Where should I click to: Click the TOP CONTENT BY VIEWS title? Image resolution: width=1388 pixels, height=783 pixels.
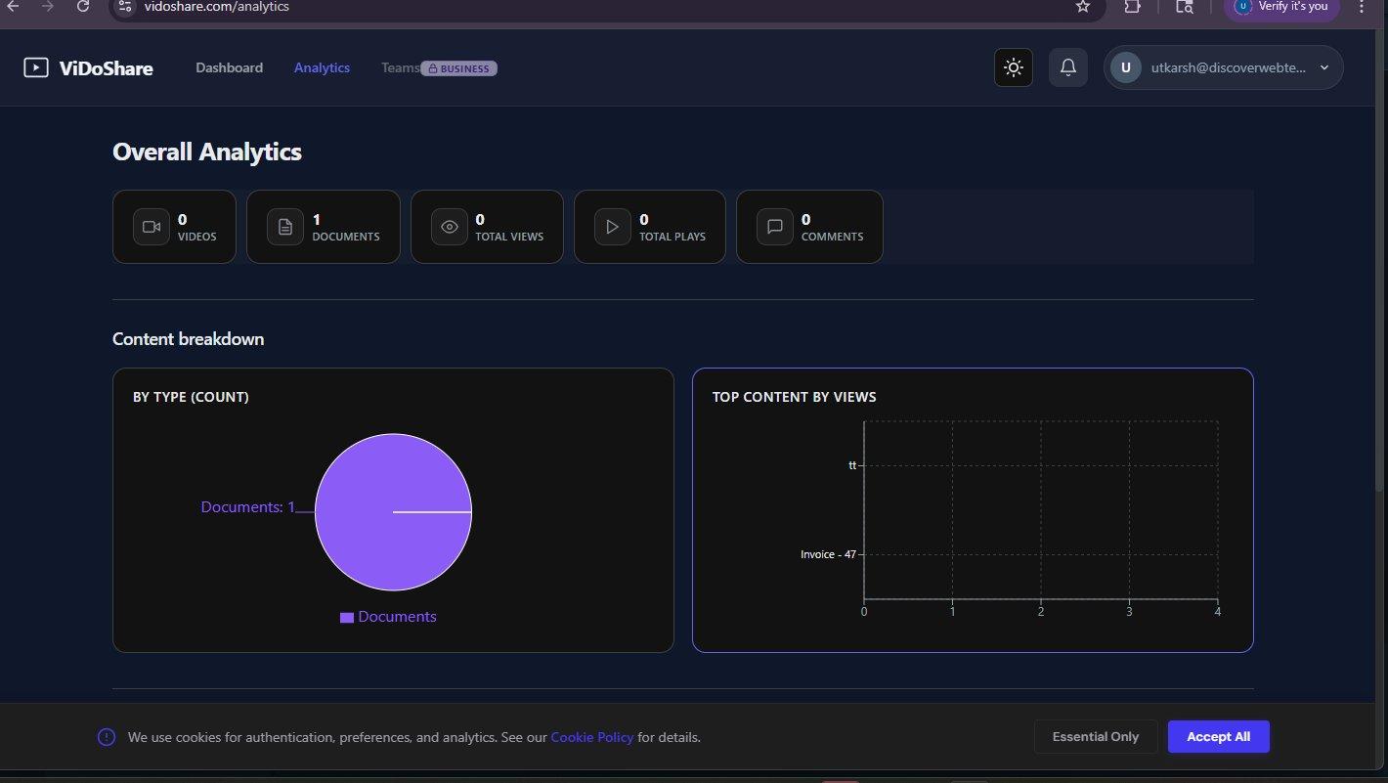click(795, 397)
